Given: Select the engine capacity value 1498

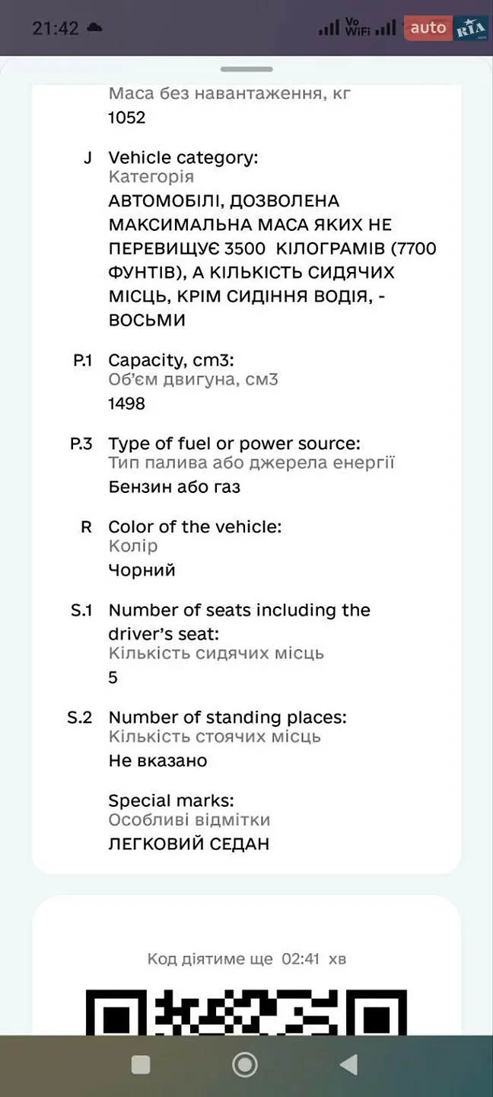Looking at the screenshot, I should [127, 404].
